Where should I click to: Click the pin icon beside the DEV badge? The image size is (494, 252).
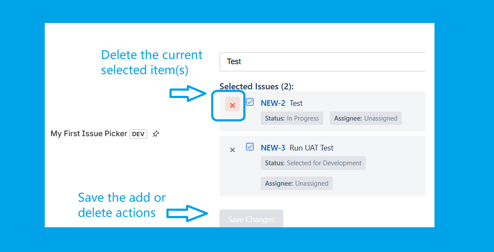[156, 134]
